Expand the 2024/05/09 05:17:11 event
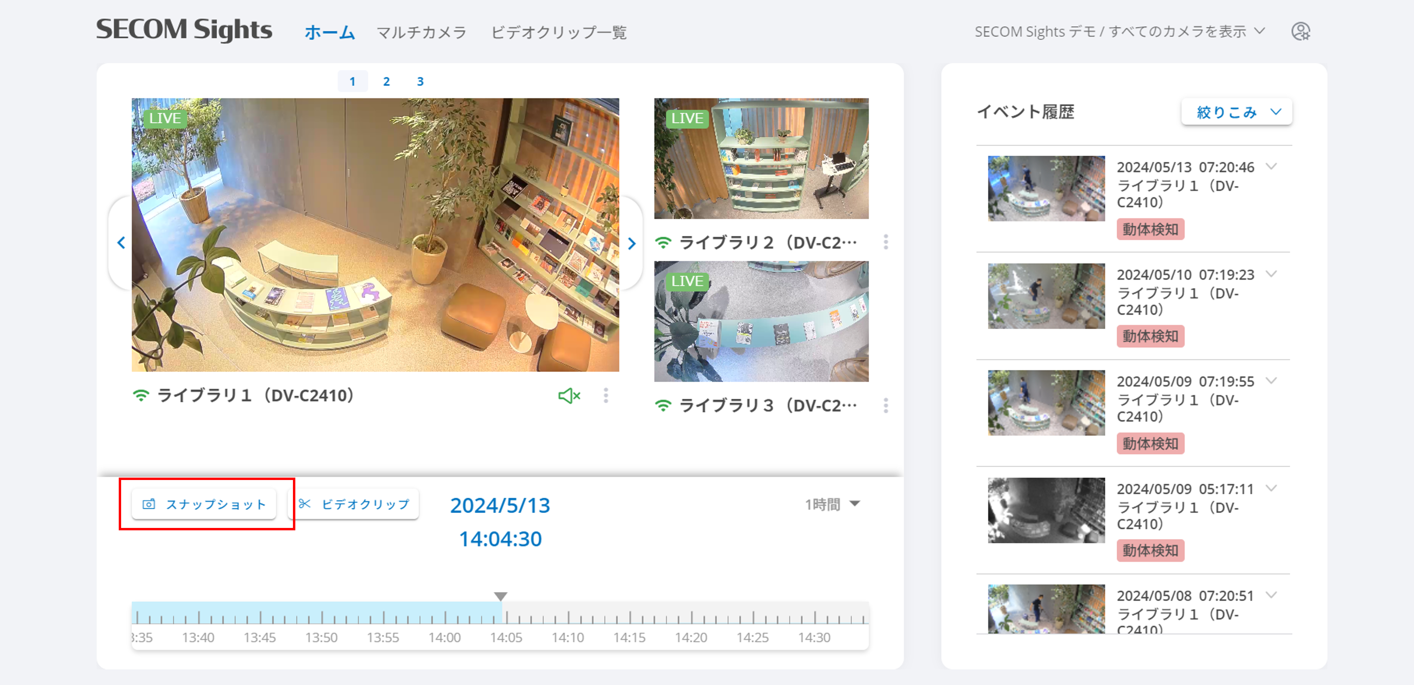Screen dimensions: 1414x685 (x=1271, y=488)
